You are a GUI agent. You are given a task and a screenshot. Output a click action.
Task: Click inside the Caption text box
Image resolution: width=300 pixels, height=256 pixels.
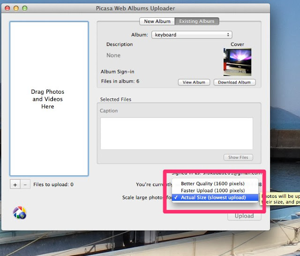[x=177, y=133]
